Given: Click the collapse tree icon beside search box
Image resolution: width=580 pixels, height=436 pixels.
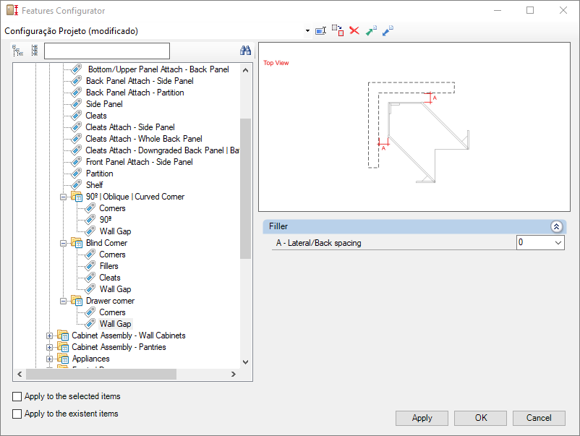Looking at the screenshot, I should pos(35,51).
